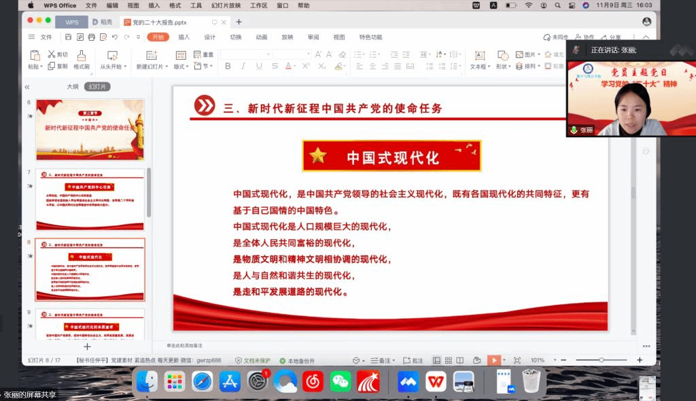Toggle Italic formatting
696x401 pixels.
(x=243, y=66)
